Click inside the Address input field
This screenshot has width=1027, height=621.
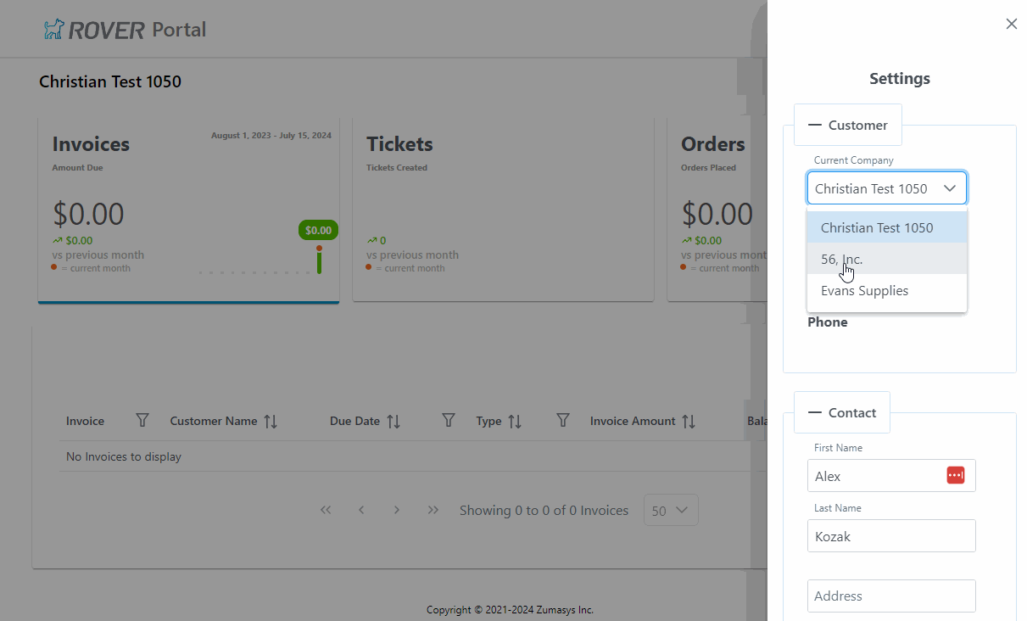pos(890,596)
